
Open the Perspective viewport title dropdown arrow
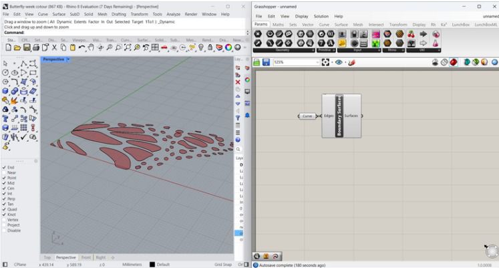tap(68, 59)
